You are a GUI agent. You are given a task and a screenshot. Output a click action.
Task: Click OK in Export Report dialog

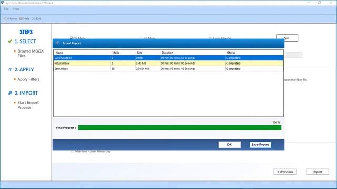pos(230,145)
